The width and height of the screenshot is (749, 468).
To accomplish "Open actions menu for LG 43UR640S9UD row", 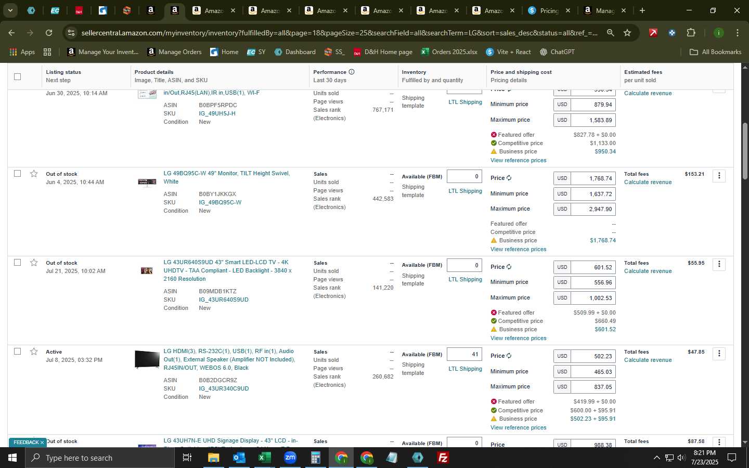I will (x=719, y=265).
